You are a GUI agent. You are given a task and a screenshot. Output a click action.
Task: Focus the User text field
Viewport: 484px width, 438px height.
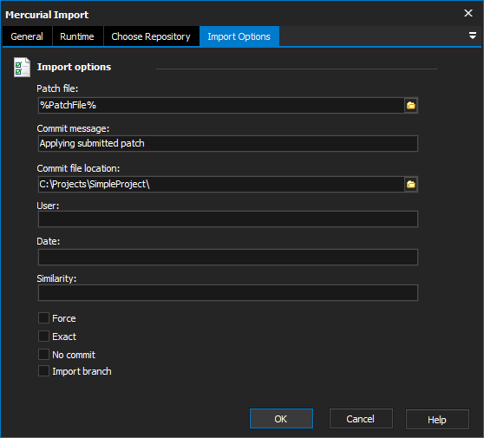coord(228,219)
